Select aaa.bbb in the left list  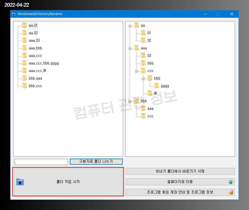[x=35, y=48]
